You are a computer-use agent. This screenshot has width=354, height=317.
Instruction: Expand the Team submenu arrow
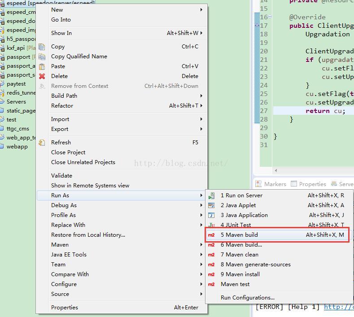pos(201,265)
